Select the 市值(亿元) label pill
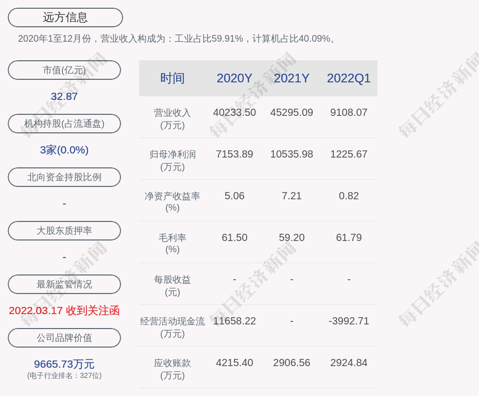Screen dimensions: 479x396 (x=64, y=70)
